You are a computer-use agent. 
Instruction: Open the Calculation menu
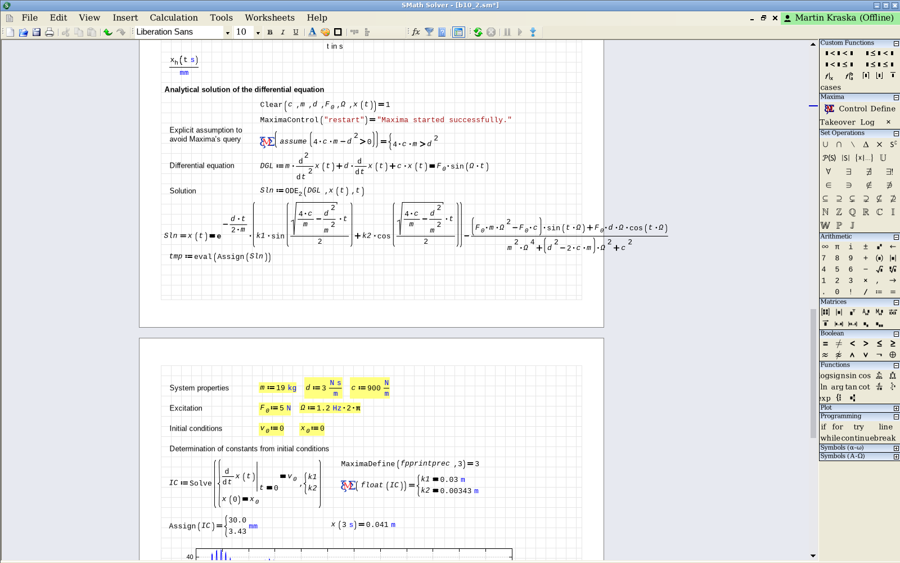(174, 18)
